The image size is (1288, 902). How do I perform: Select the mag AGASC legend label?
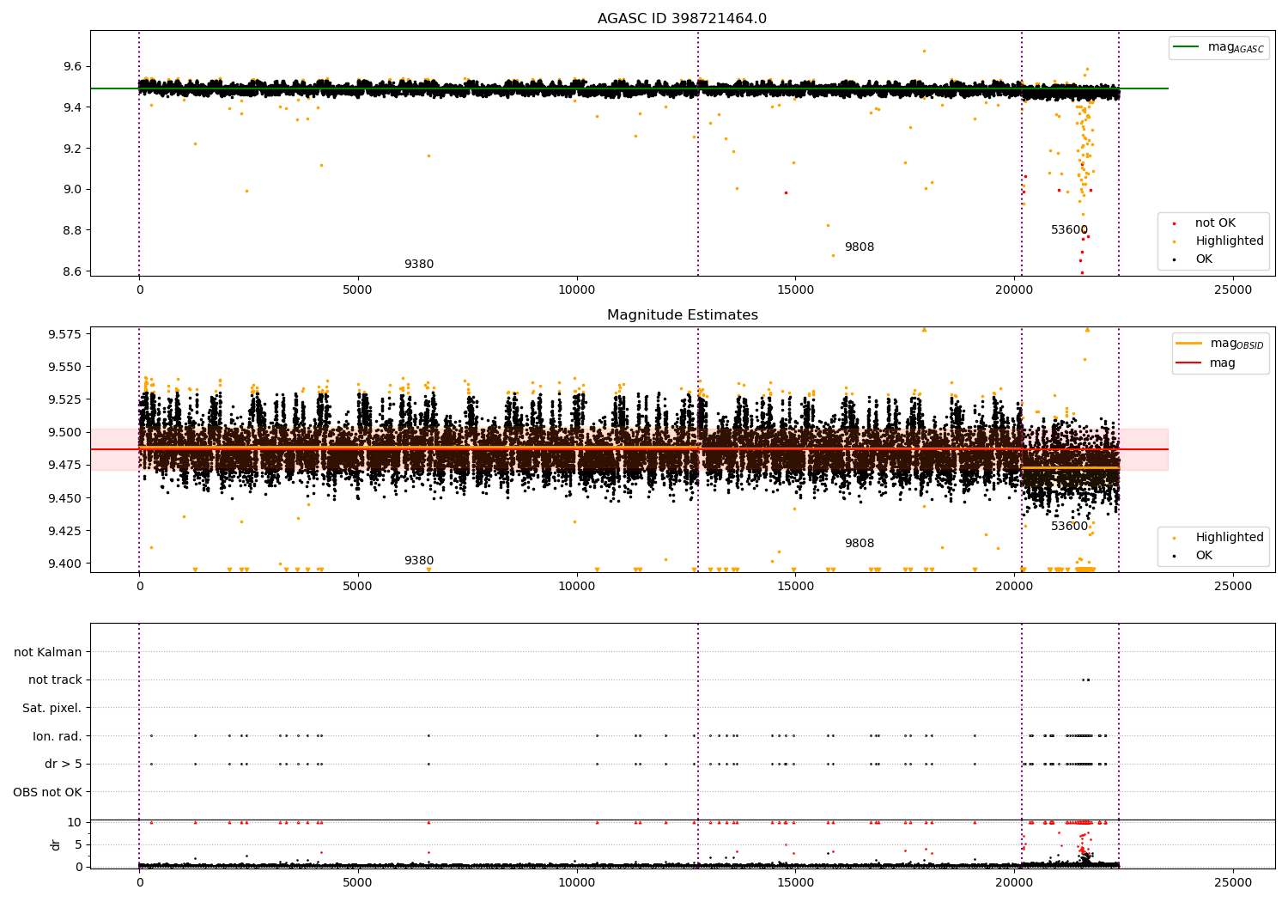pos(1236,47)
